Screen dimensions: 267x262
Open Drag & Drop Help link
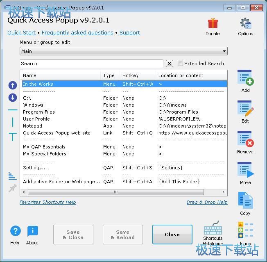[x=207, y=202]
